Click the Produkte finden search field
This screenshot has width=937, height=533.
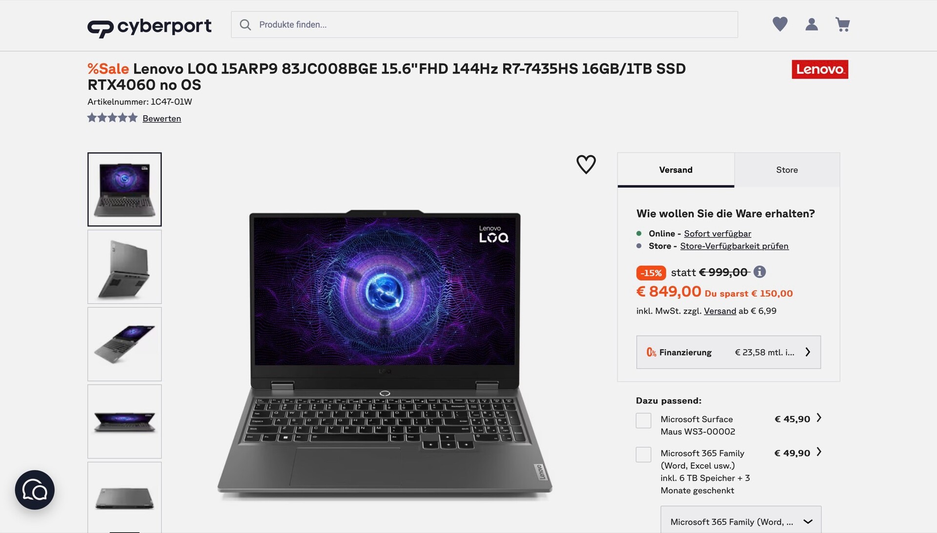[x=484, y=24]
